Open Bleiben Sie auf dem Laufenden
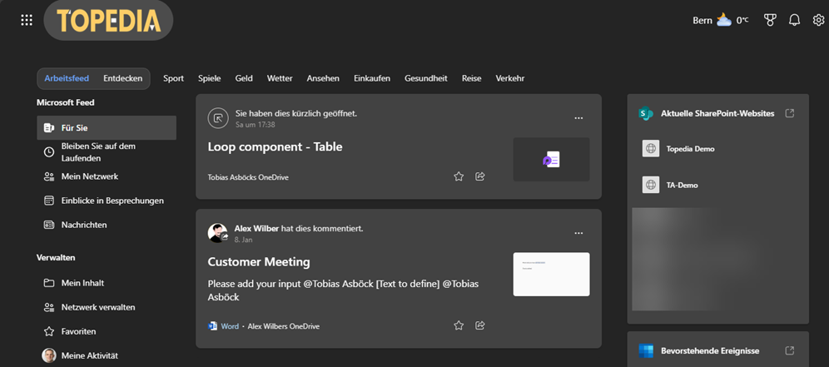829x367 pixels. pos(107,152)
